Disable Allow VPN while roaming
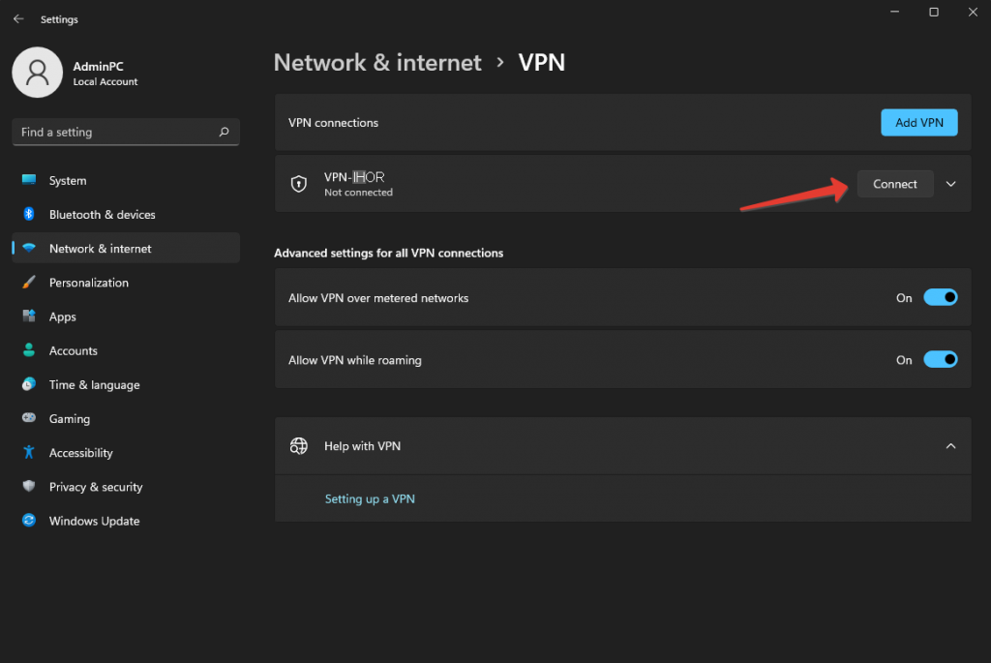 [940, 359]
